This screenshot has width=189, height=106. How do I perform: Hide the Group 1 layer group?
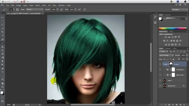pyautogui.click(x=160, y=64)
